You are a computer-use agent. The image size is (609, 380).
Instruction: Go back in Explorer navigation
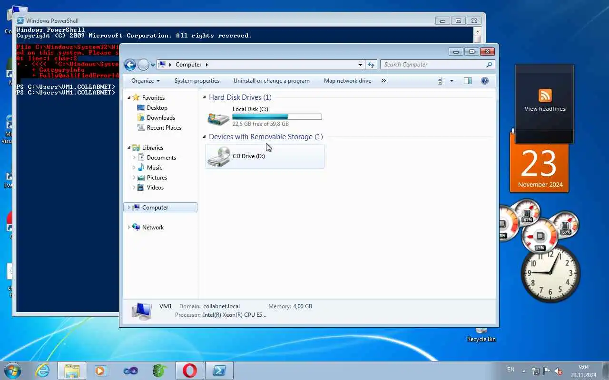(130, 65)
